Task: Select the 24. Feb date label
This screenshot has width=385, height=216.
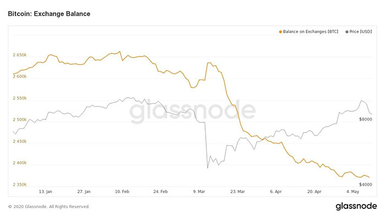Action: (161, 191)
